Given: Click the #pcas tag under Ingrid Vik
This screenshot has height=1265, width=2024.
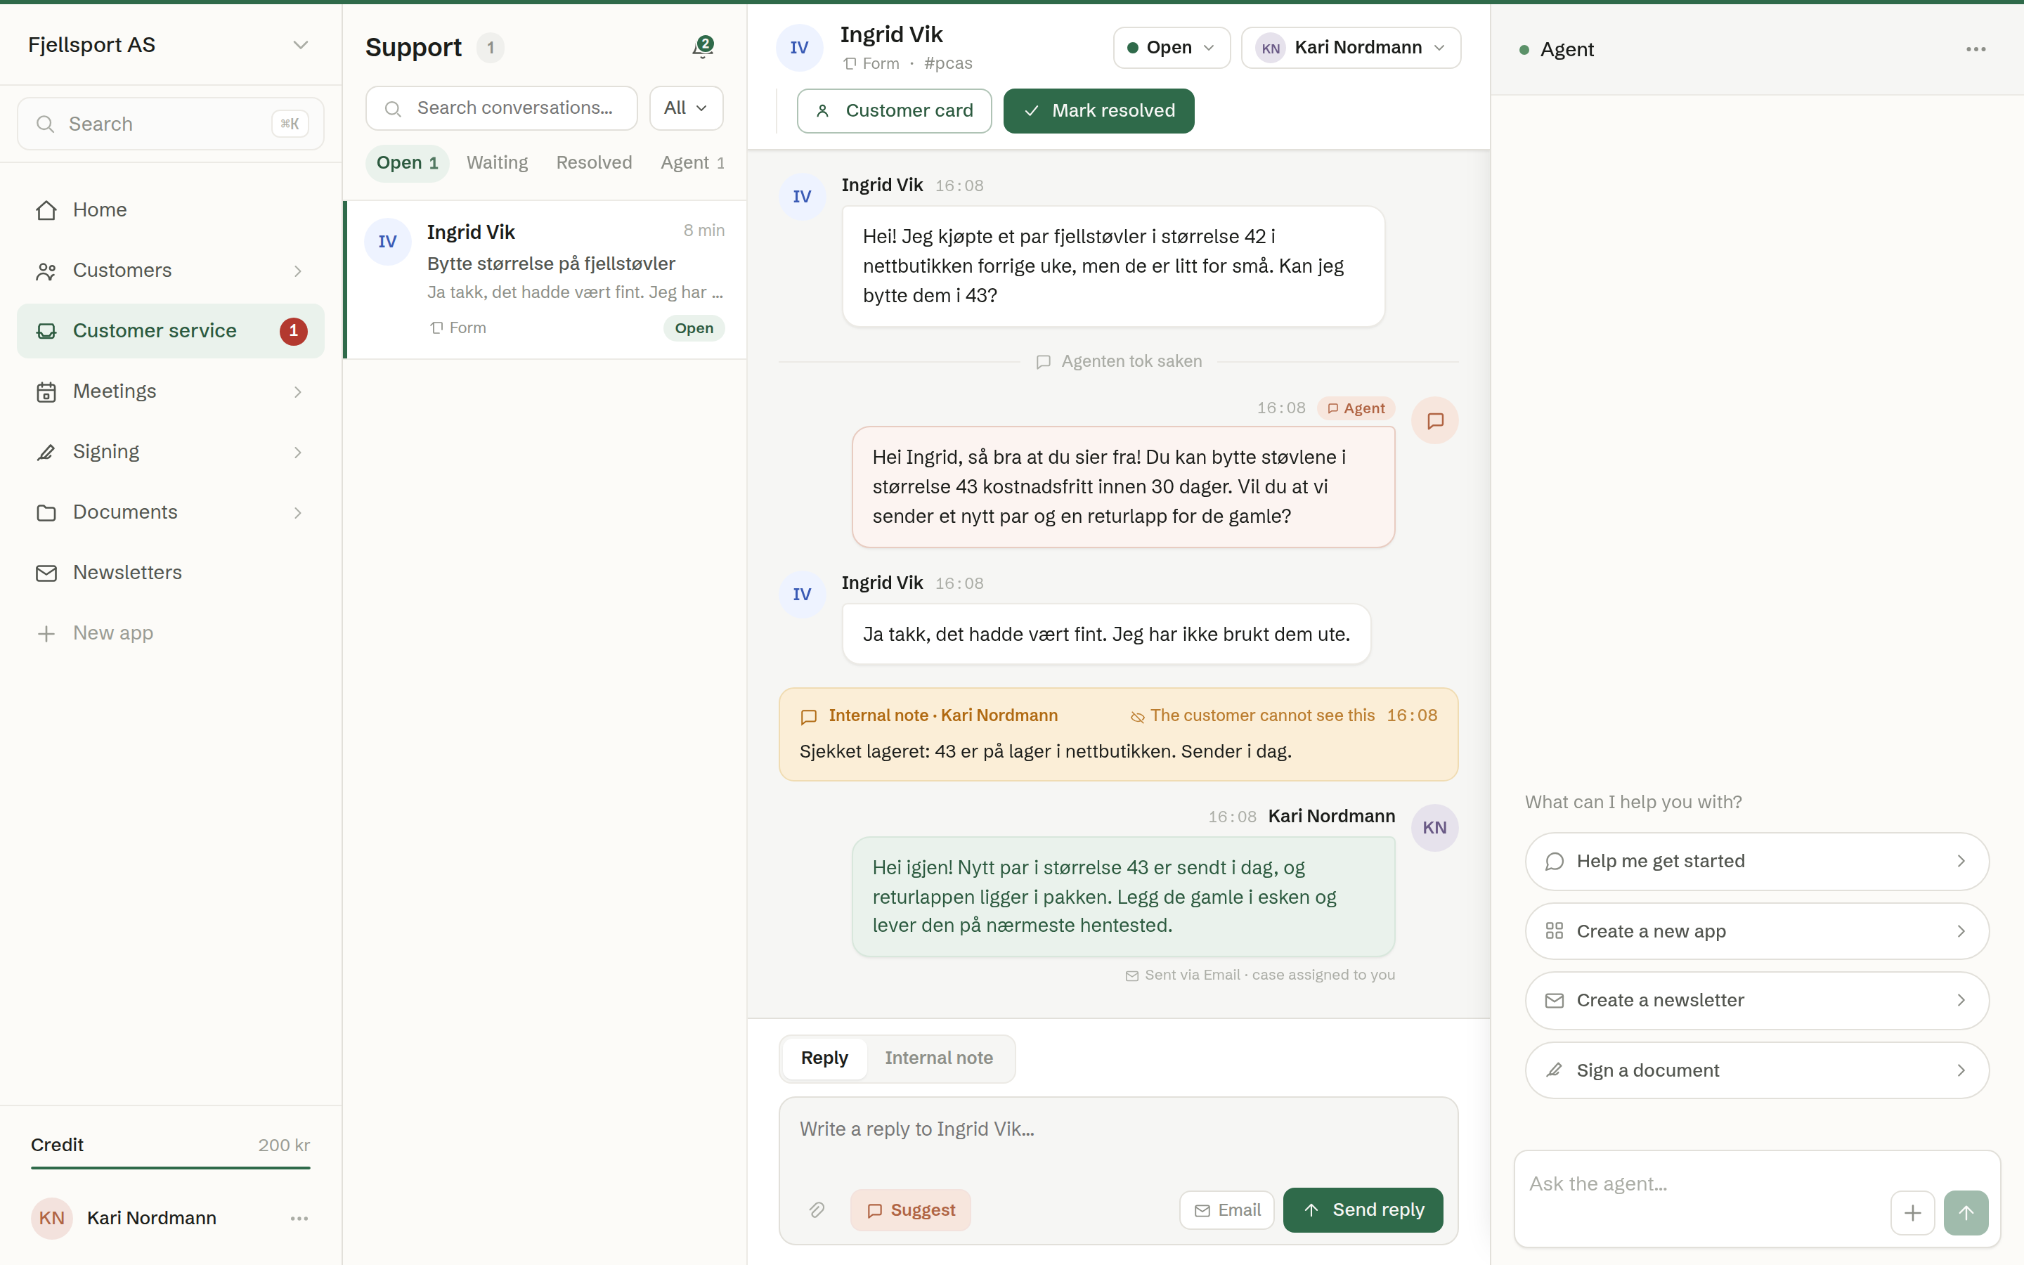Looking at the screenshot, I should (947, 63).
